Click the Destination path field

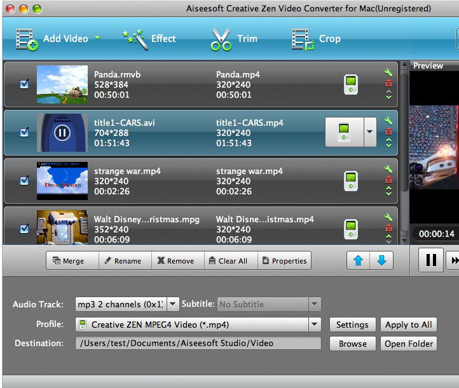[198, 343]
